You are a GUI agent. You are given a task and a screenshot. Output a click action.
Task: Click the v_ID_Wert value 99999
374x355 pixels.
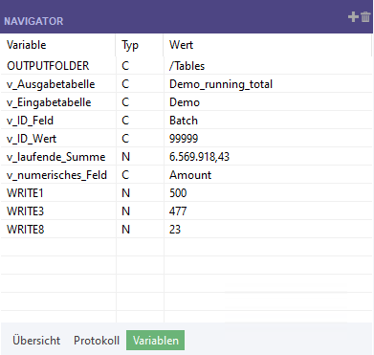pyautogui.click(x=184, y=139)
